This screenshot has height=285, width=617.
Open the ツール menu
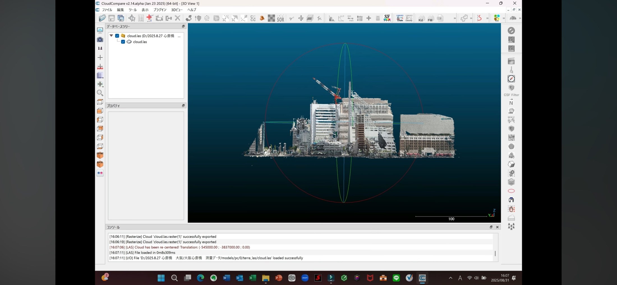pos(133,10)
